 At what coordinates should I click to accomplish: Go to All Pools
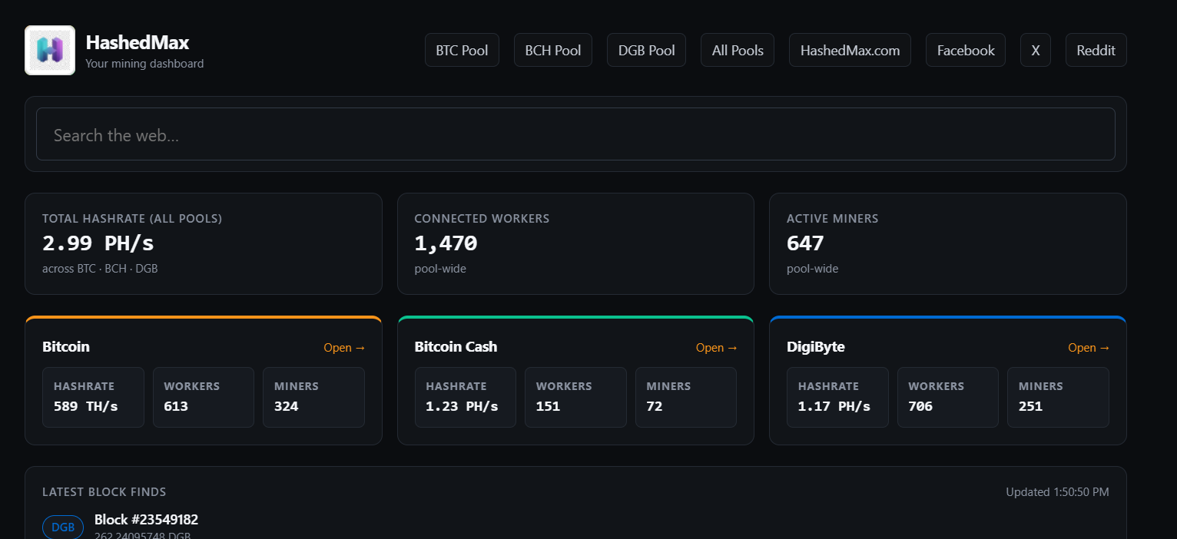point(738,50)
